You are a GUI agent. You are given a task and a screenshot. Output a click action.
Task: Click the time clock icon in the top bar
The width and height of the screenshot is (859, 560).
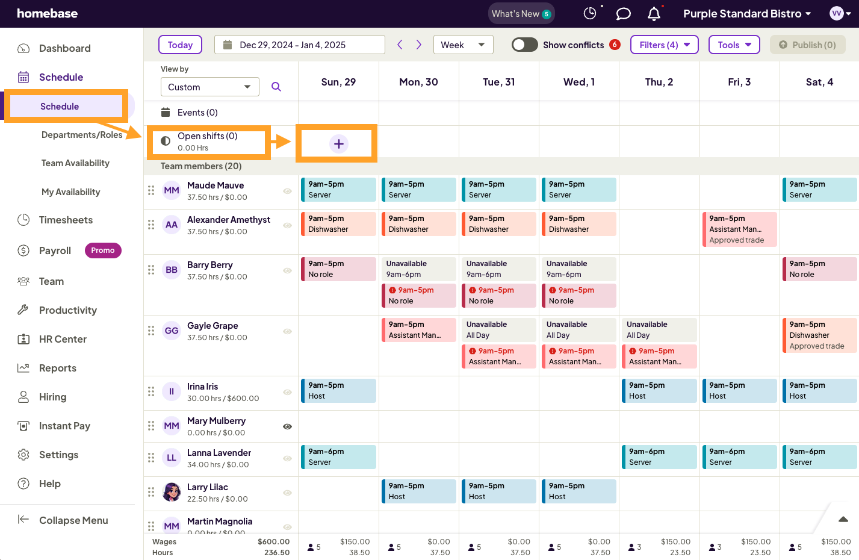[591, 13]
